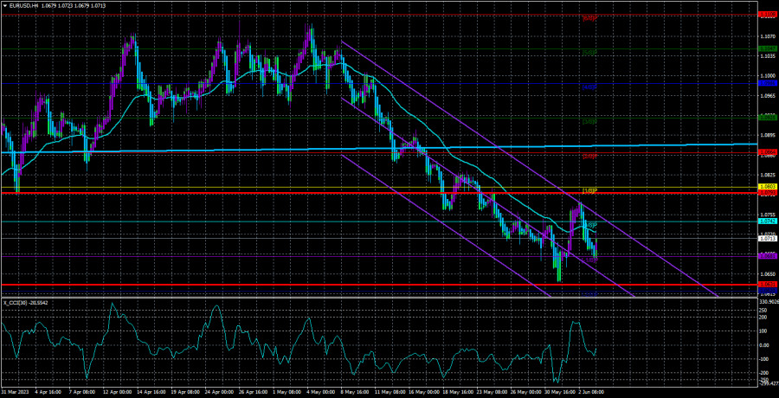Click the yellow 1.0803 price label
The width and height of the screenshot is (779, 398).
click(769, 186)
